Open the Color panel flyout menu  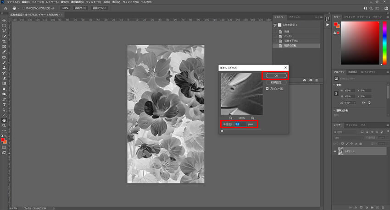pos(388,17)
